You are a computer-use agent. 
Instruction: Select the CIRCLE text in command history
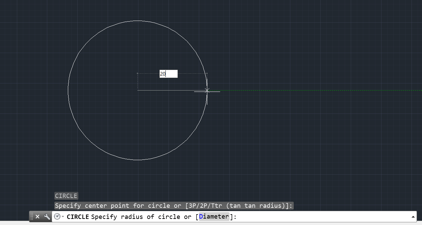click(66, 196)
